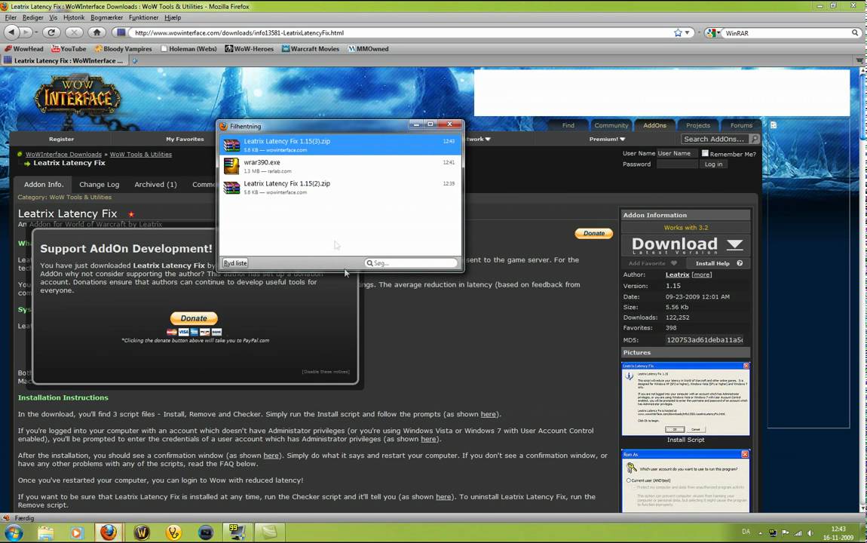Open Firefox taskbar icon

(x=109, y=532)
